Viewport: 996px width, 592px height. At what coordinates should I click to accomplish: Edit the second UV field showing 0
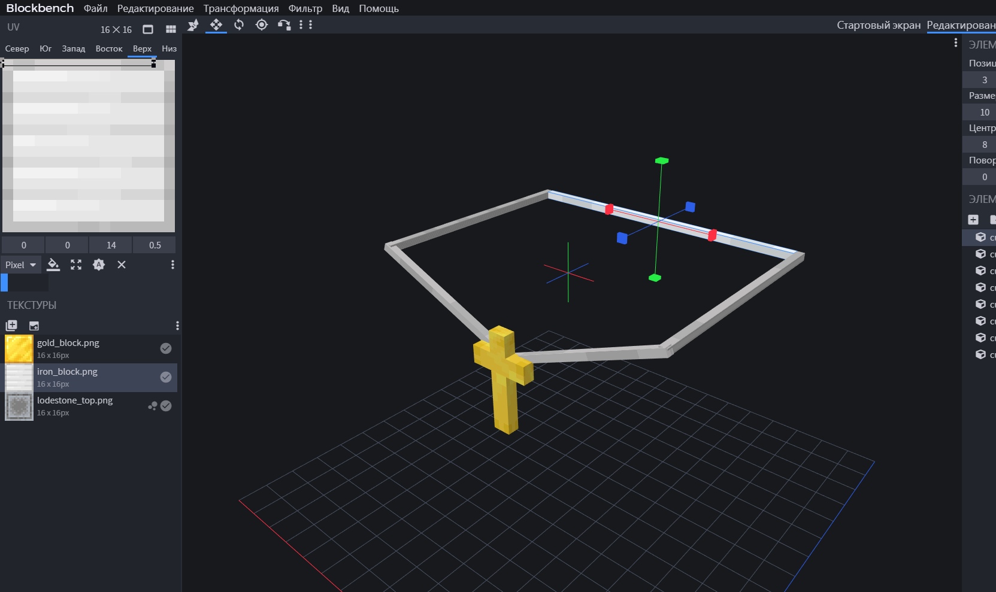67,245
